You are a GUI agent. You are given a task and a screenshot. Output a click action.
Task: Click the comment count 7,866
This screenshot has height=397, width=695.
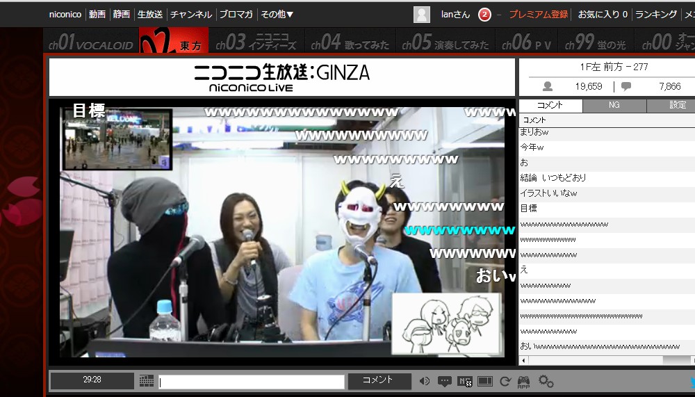coord(670,86)
